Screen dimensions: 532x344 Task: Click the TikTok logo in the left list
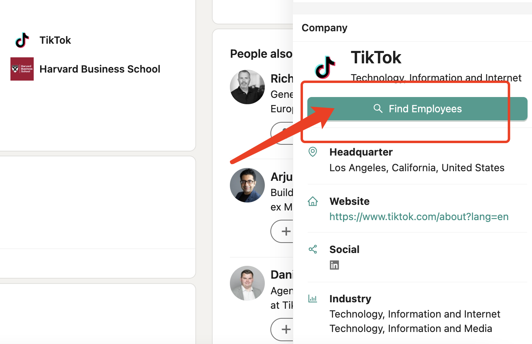pyautogui.click(x=22, y=40)
